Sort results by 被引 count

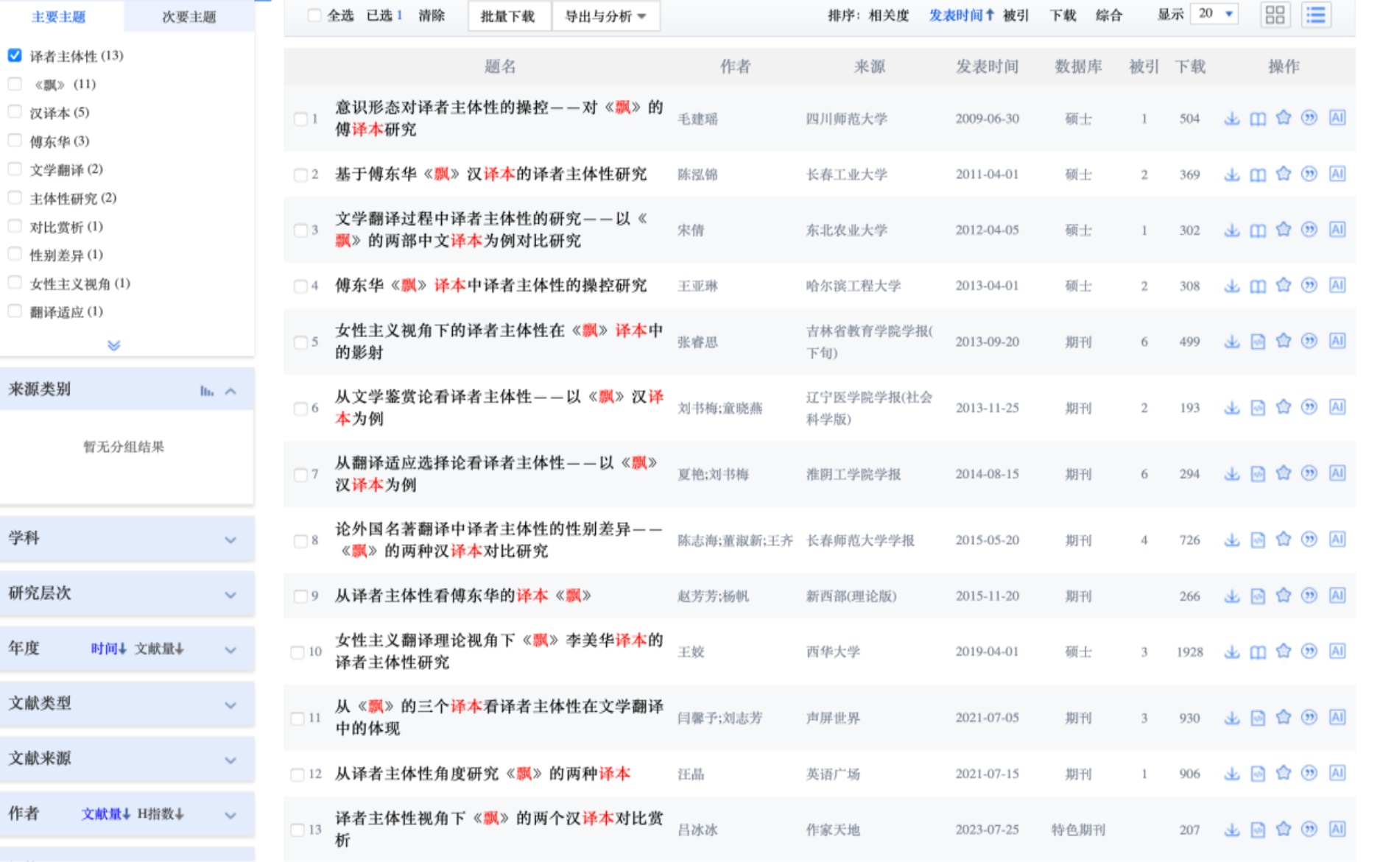click(1016, 15)
